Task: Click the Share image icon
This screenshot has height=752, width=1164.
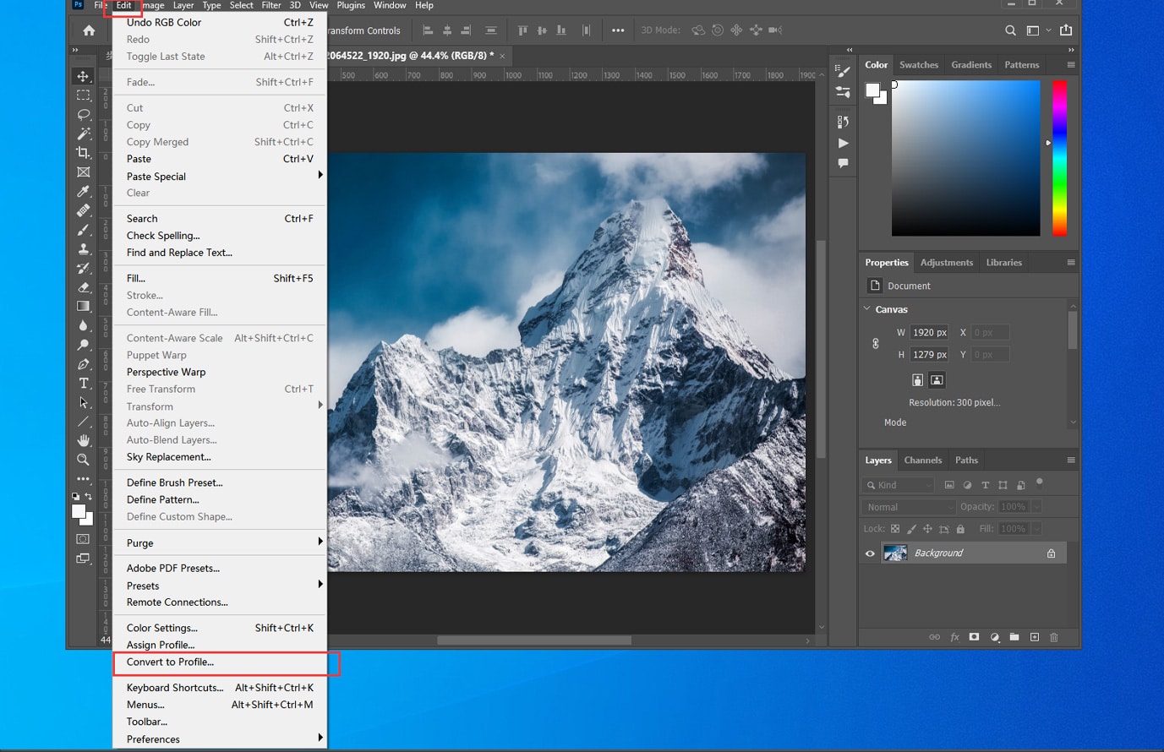Action: point(1066,30)
